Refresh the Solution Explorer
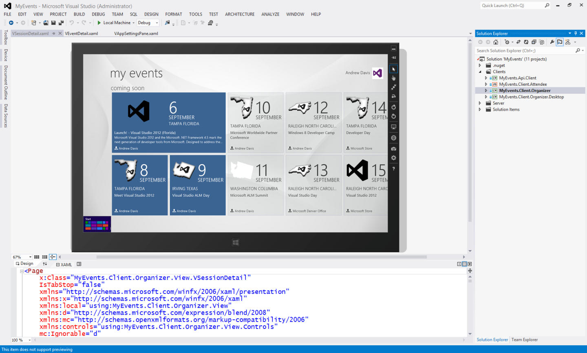Image resolution: width=587 pixels, height=353 pixels. [x=526, y=42]
